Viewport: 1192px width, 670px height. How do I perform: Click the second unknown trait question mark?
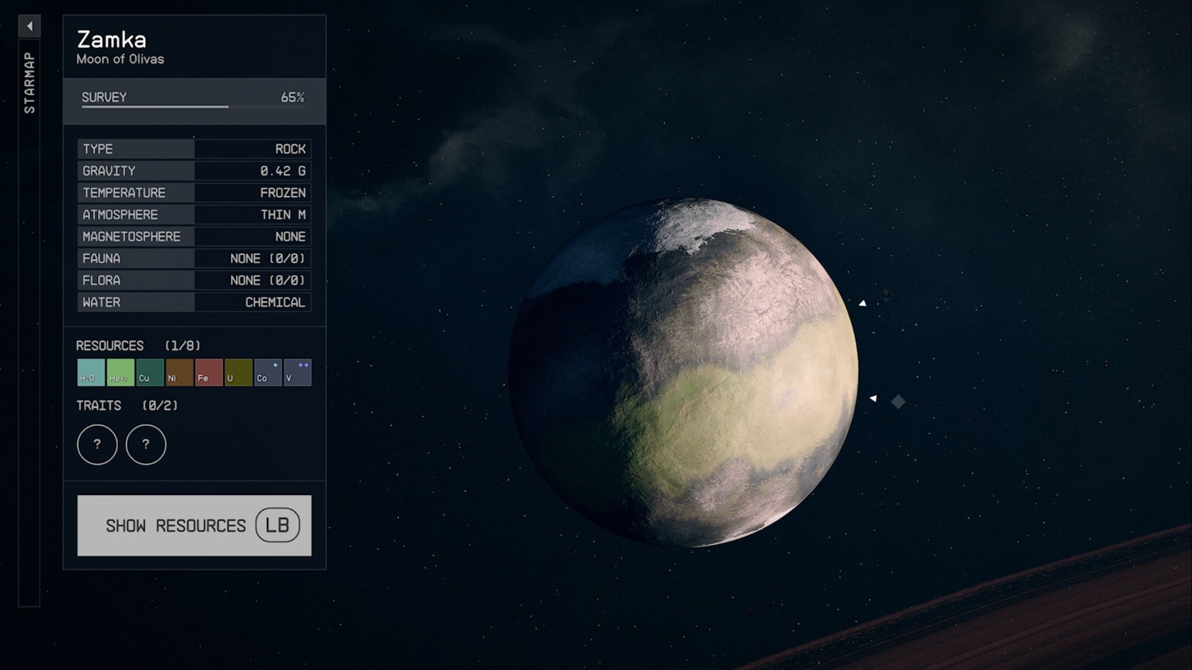pos(146,445)
